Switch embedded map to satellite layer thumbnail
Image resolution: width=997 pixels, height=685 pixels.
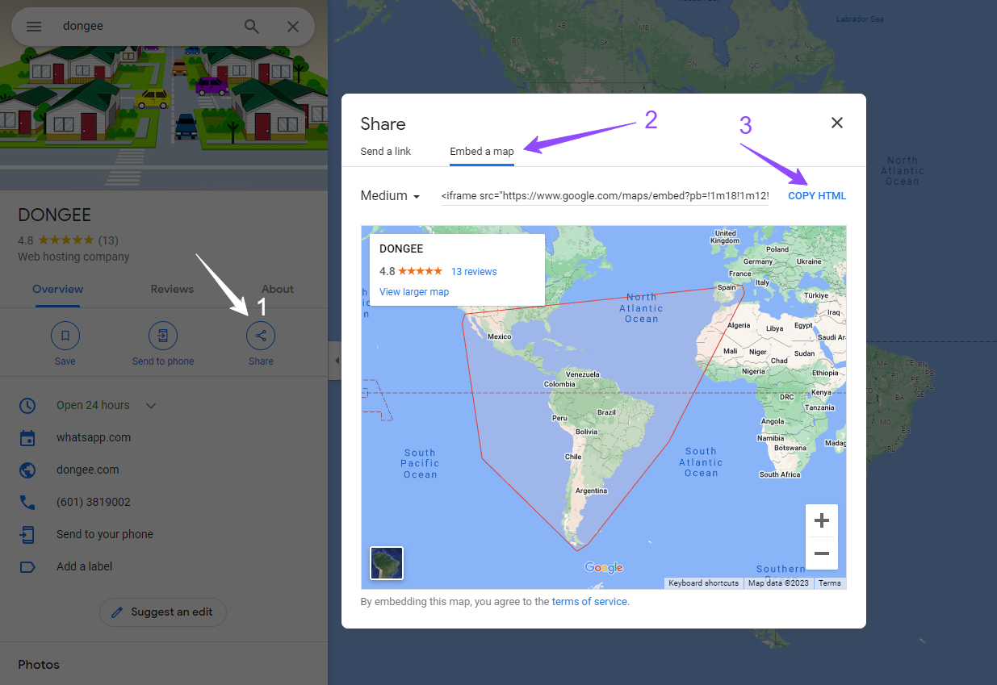(387, 563)
